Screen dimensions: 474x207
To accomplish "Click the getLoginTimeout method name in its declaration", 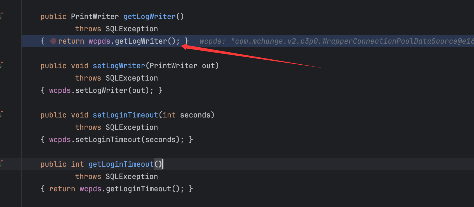I will point(121,164).
